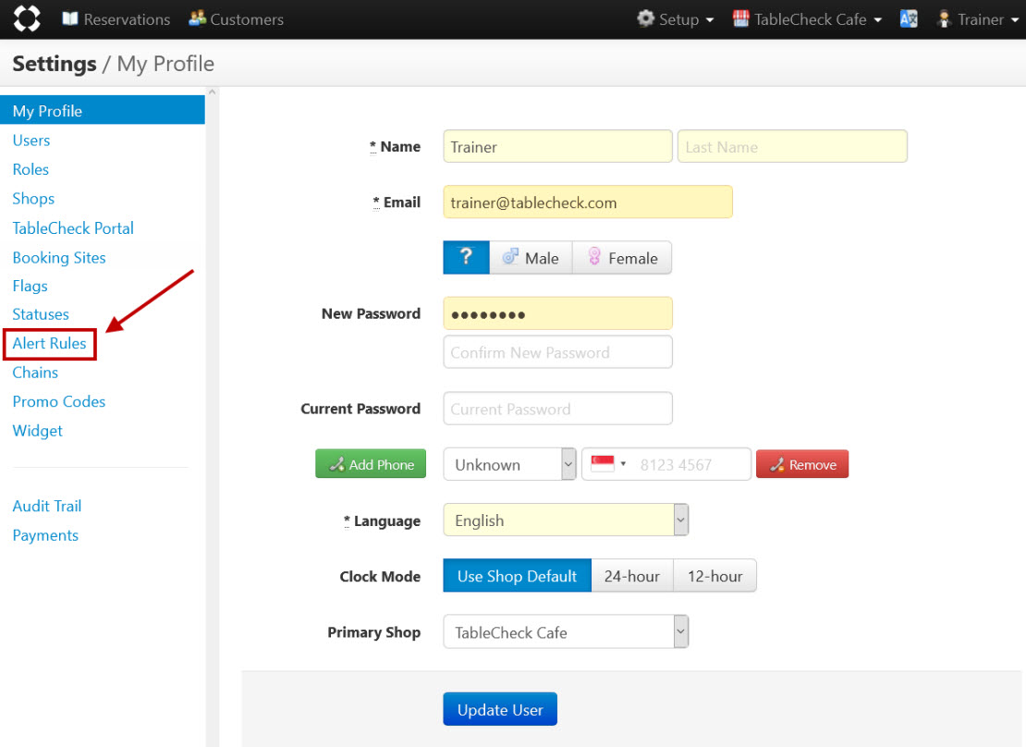Viewport: 1026px width, 747px height.
Task: Open the phone type Unknown dropdown
Action: (509, 464)
